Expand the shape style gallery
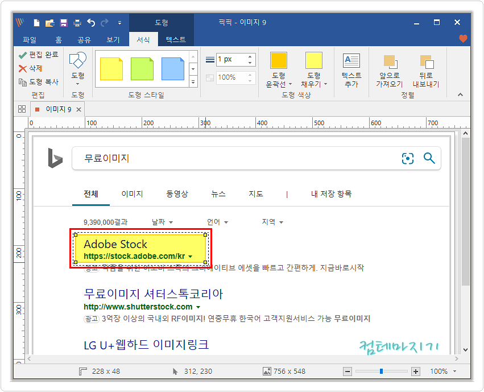This screenshot has width=484, height=392. (193, 82)
